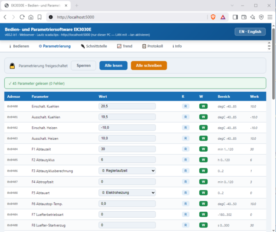The image size is (276, 232).
Task: Open F3 Abtauzyklusberechnung dropdown
Action: coord(127,171)
